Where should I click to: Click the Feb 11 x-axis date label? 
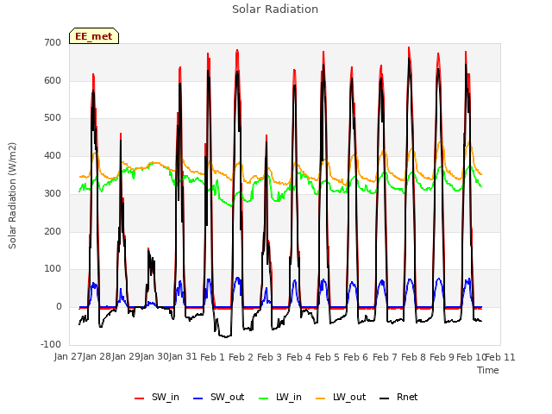pos(500,357)
